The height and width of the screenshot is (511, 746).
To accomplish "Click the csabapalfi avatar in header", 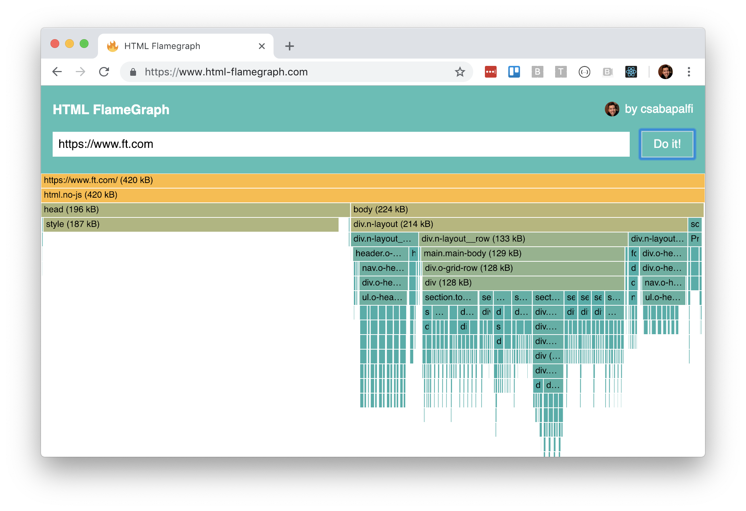I will click(612, 109).
